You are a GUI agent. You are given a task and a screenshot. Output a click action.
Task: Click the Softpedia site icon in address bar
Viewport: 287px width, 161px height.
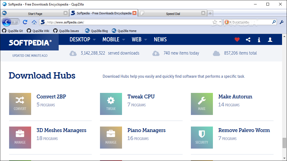[x=43, y=22]
